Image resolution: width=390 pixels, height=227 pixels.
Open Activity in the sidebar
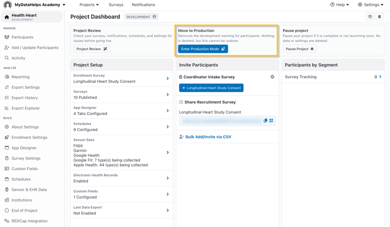click(18, 58)
